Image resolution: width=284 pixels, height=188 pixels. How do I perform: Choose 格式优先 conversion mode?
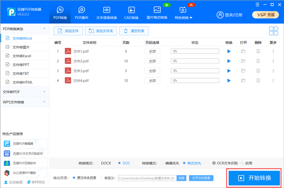coord(192,163)
